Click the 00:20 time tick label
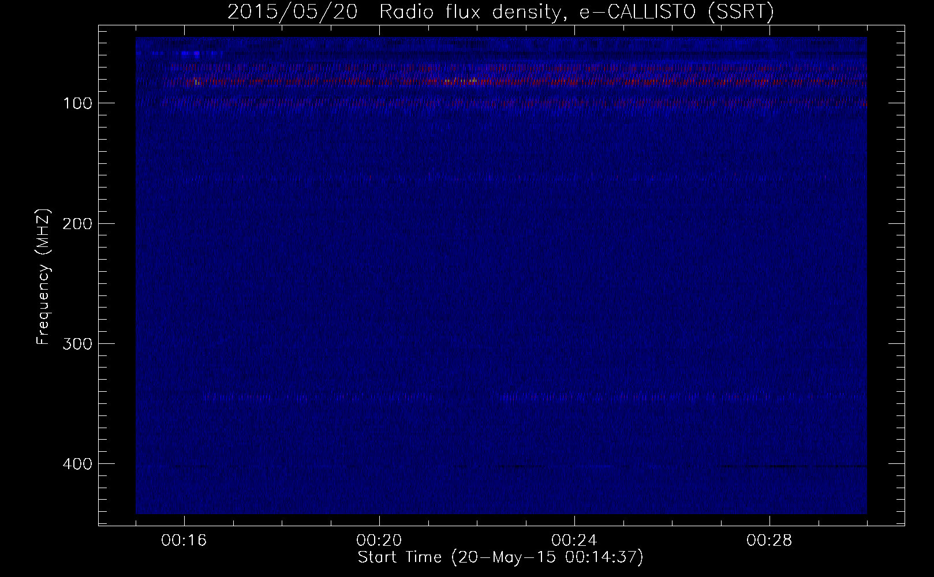Viewport: 934px width, 577px height. coord(379,541)
